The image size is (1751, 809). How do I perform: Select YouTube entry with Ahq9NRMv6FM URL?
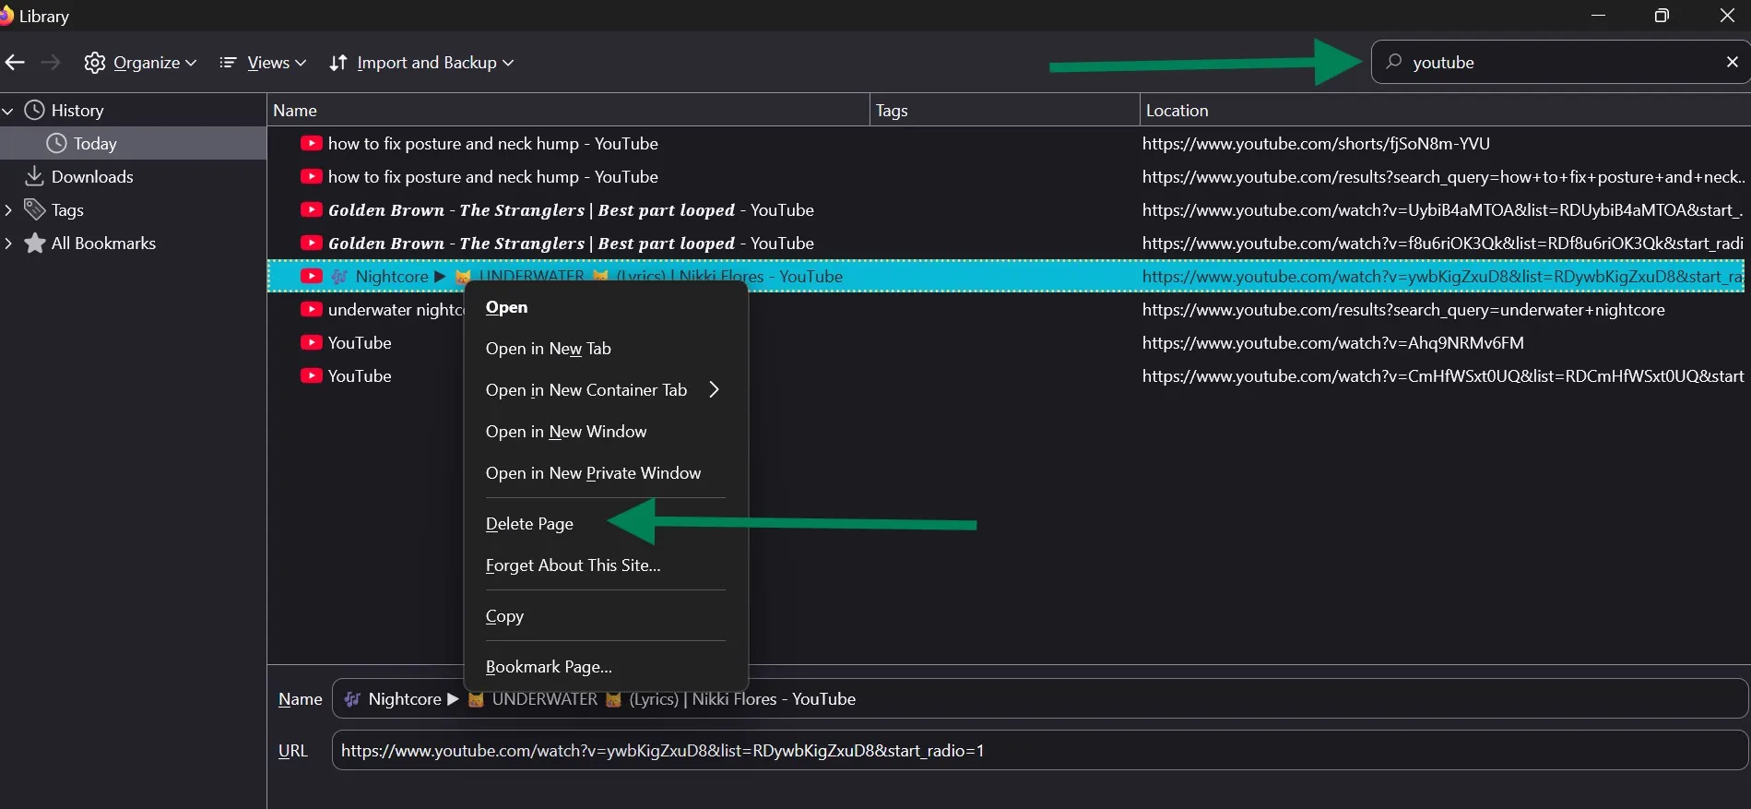point(1005,342)
